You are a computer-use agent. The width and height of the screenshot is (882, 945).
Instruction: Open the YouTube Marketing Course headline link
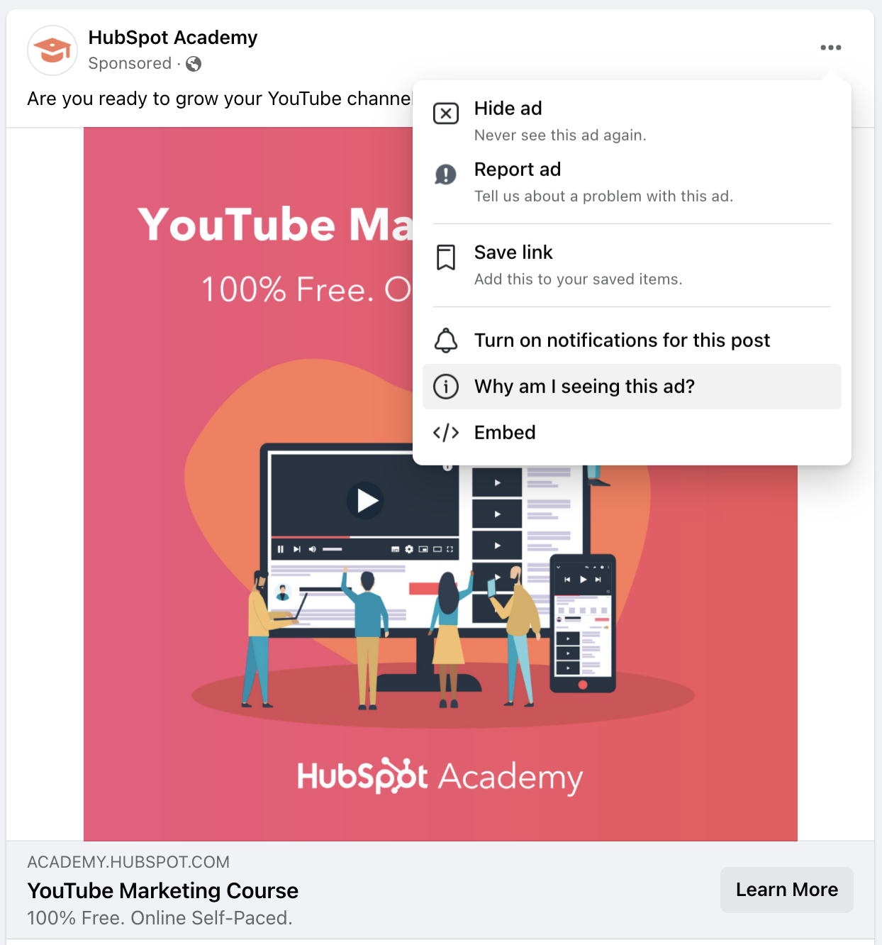pos(163,890)
